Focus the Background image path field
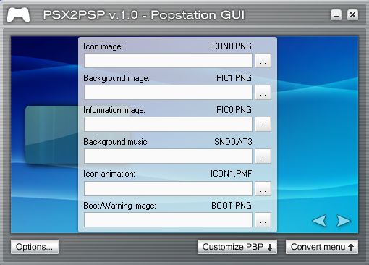 click(168, 93)
